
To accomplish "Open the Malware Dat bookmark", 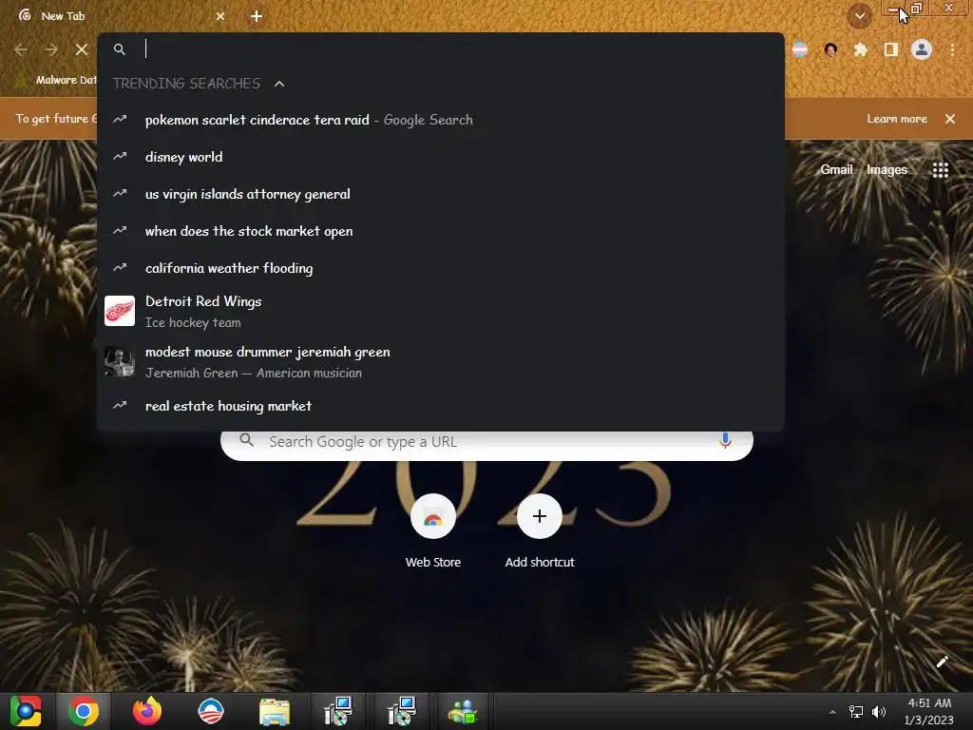I will pos(58,80).
